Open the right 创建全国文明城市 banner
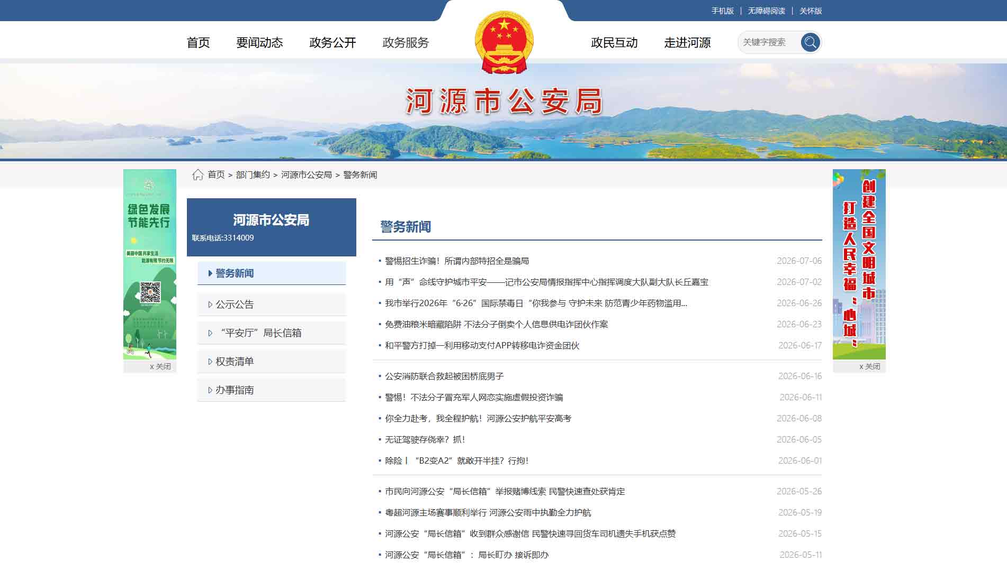The width and height of the screenshot is (1007, 571). (859, 264)
